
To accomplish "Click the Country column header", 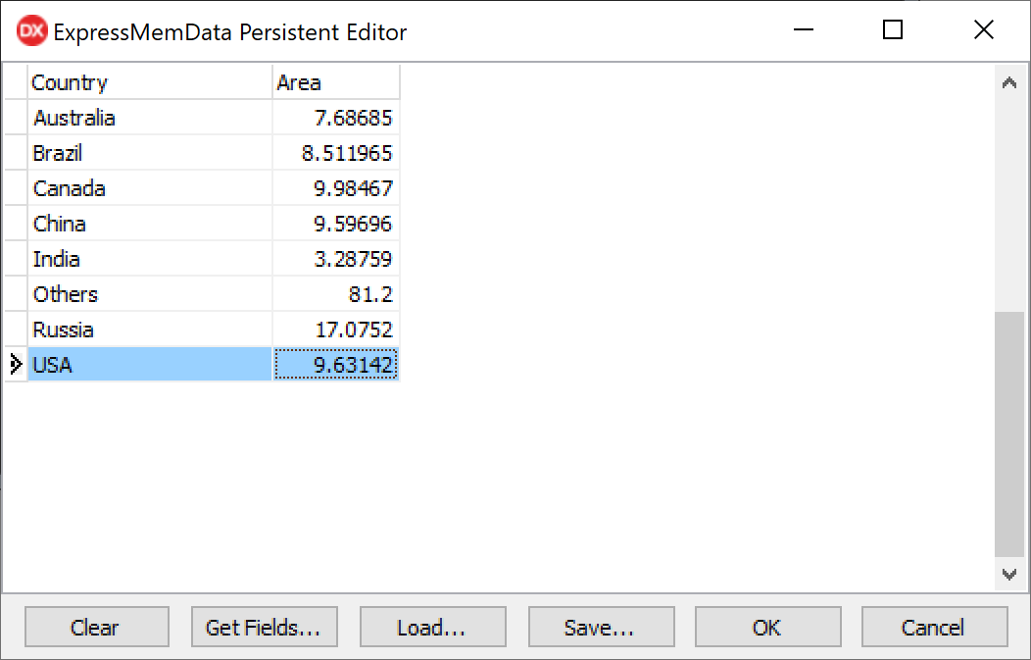I will pos(150,82).
